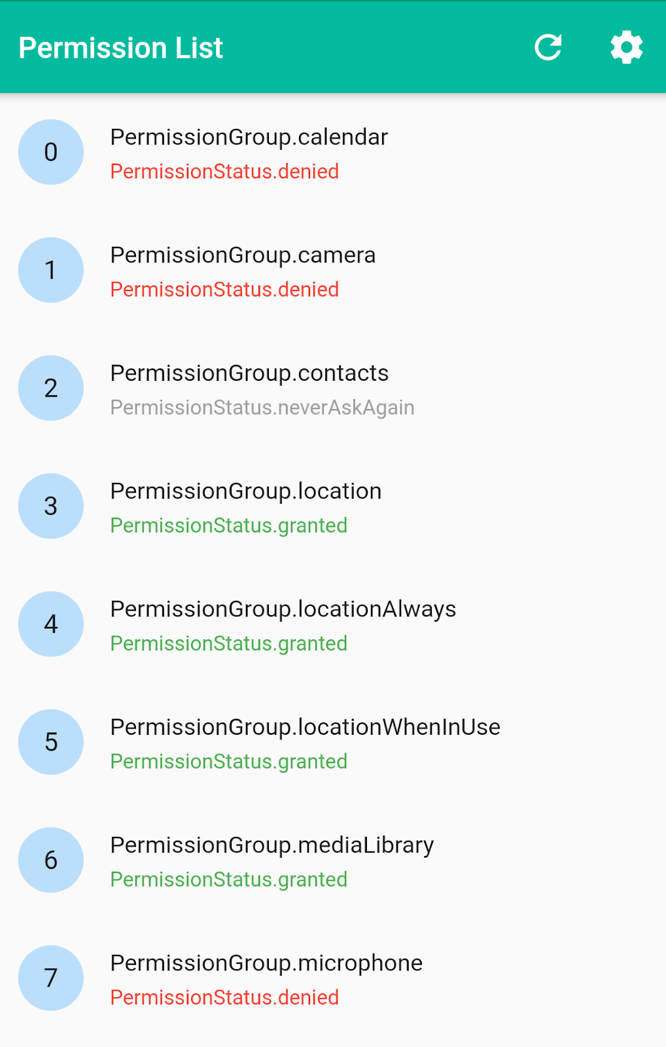
Task: Tap the circle avatar numbered 3
Action: (x=51, y=506)
